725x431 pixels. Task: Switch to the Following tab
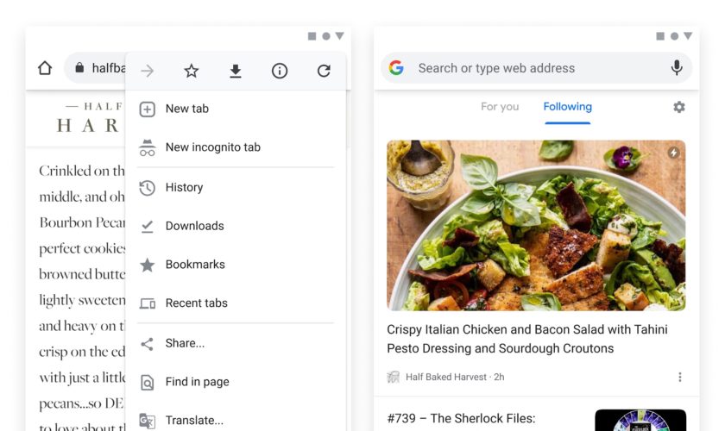[x=567, y=107]
